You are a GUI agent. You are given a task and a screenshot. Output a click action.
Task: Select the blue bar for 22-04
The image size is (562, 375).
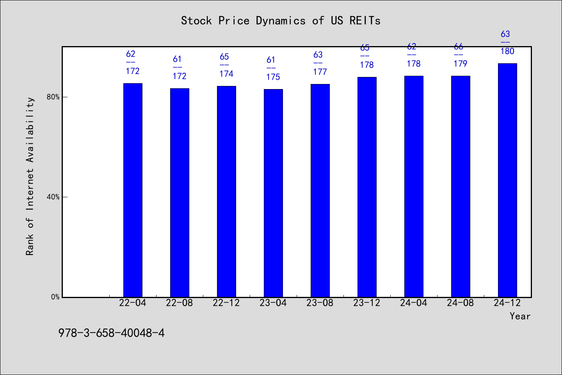point(133,190)
